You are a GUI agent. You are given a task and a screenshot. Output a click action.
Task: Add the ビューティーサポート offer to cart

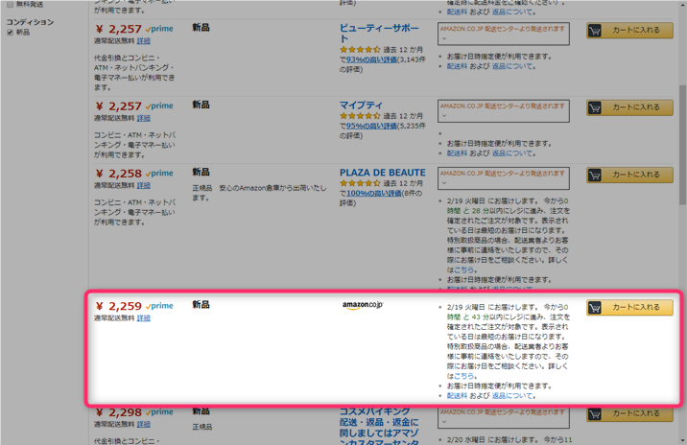tap(629, 31)
